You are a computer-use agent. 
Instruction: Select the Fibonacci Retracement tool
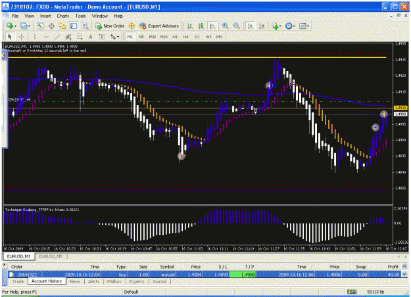(80, 37)
